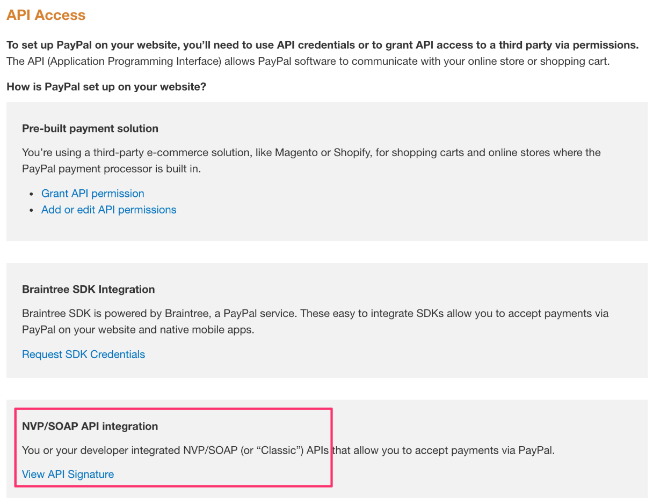Click the View API Signature link
Screen dimensions: 653x503
point(68,475)
